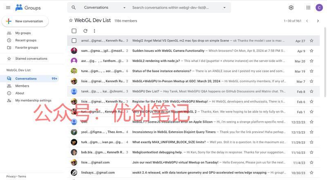Open WebGL+WebGPU In-Person Meetup at GDC thread
Viewport: 327px width, 180px height.
[x=176, y=81]
